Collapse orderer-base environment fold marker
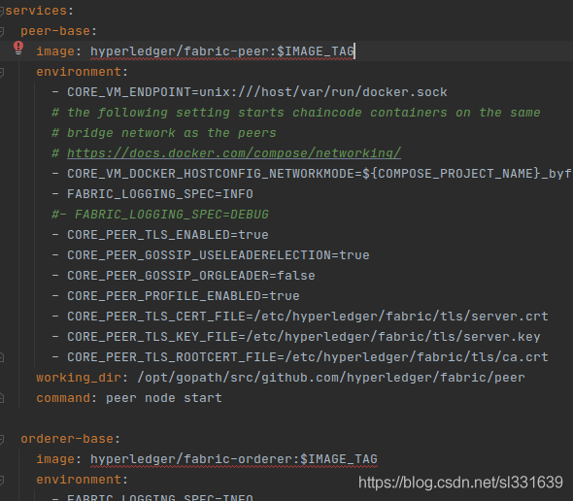 pos(2,480)
